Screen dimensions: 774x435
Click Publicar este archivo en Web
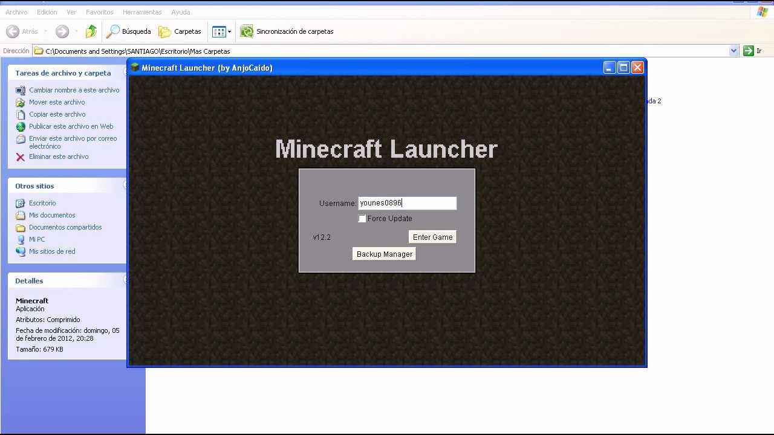point(71,126)
